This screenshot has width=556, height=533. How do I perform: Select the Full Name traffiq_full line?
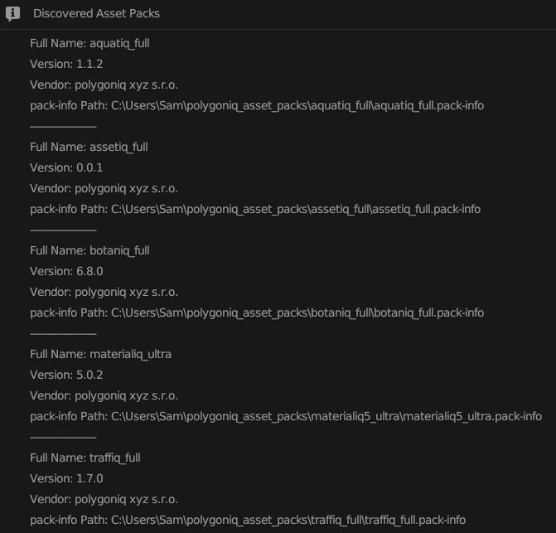tap(85, 458)
